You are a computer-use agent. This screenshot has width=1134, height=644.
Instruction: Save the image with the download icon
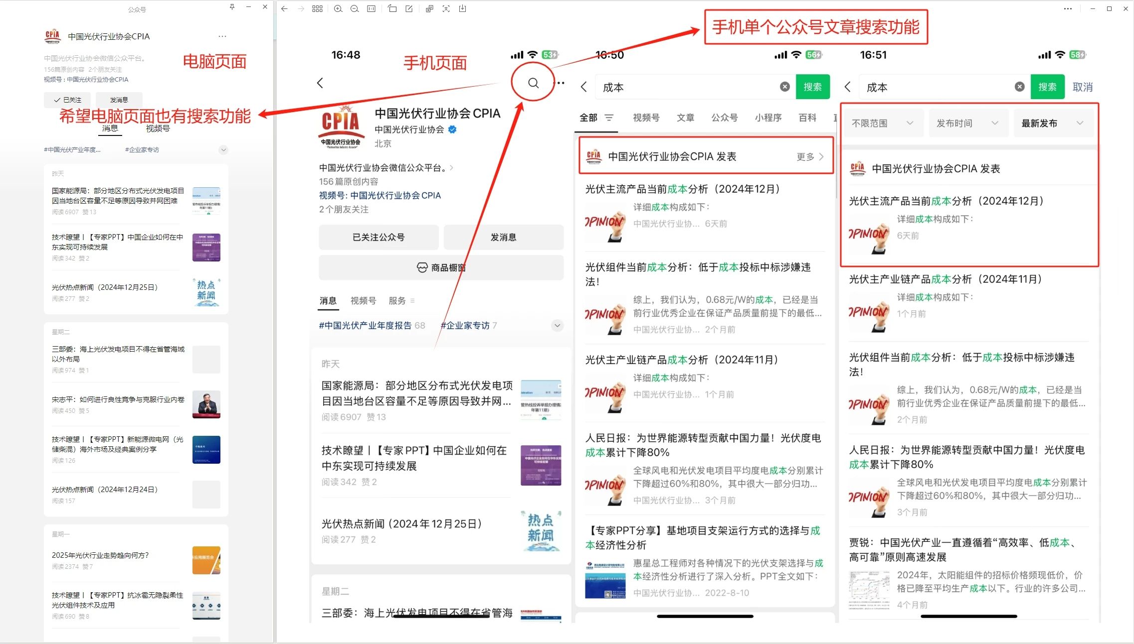click(463, 8)
